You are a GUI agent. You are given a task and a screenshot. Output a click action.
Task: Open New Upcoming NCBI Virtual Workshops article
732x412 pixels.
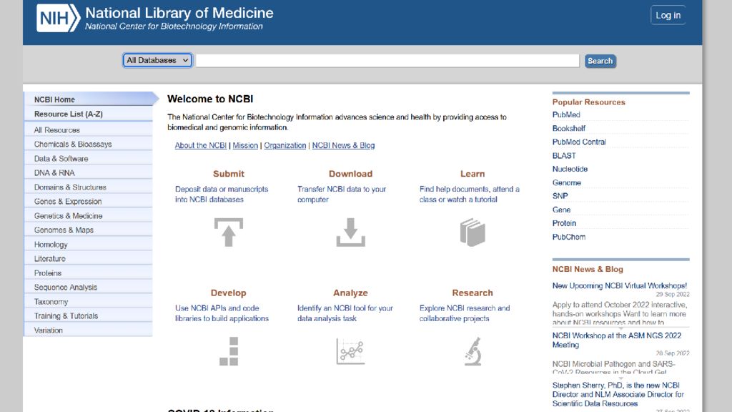[620, 285]
